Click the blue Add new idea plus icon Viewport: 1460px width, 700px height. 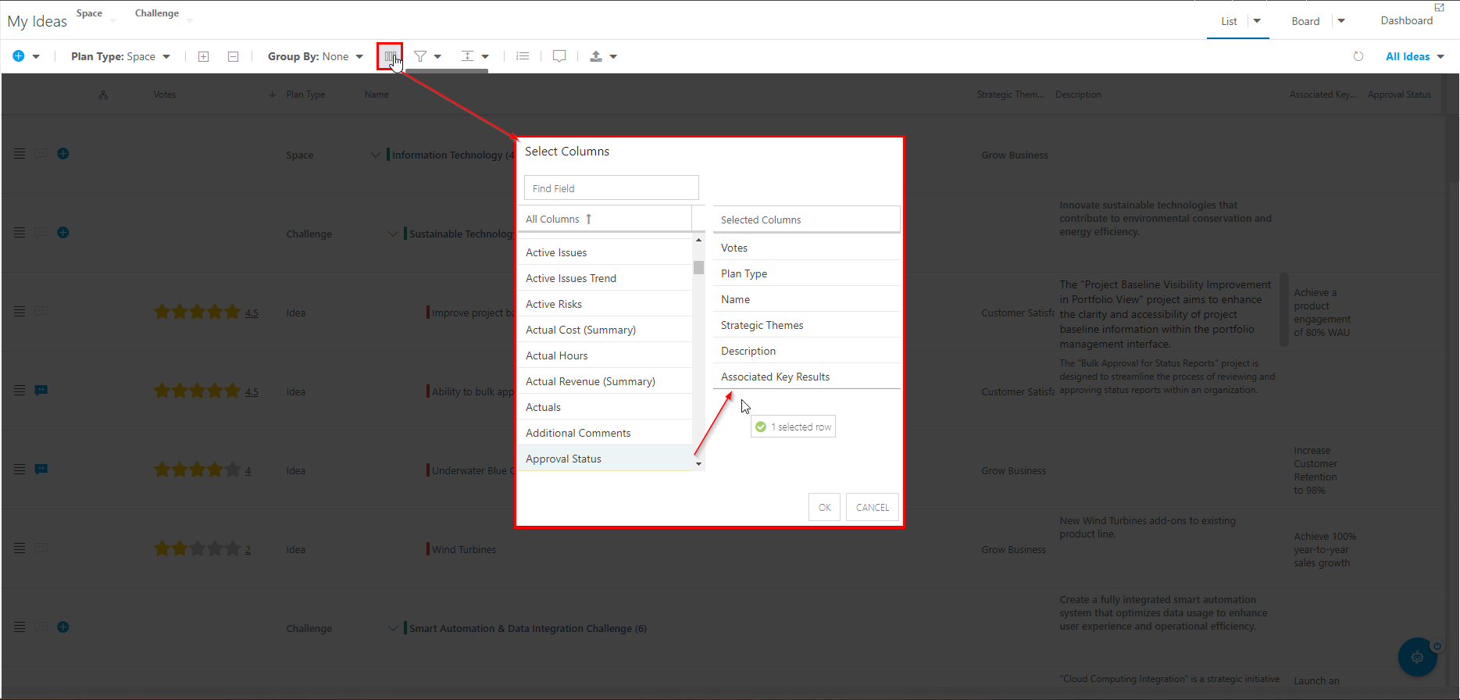click(19, 56)
